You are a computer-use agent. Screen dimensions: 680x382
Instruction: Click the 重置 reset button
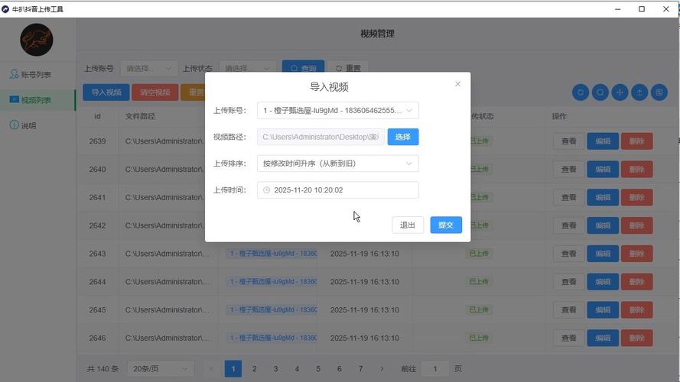[348, 69]
